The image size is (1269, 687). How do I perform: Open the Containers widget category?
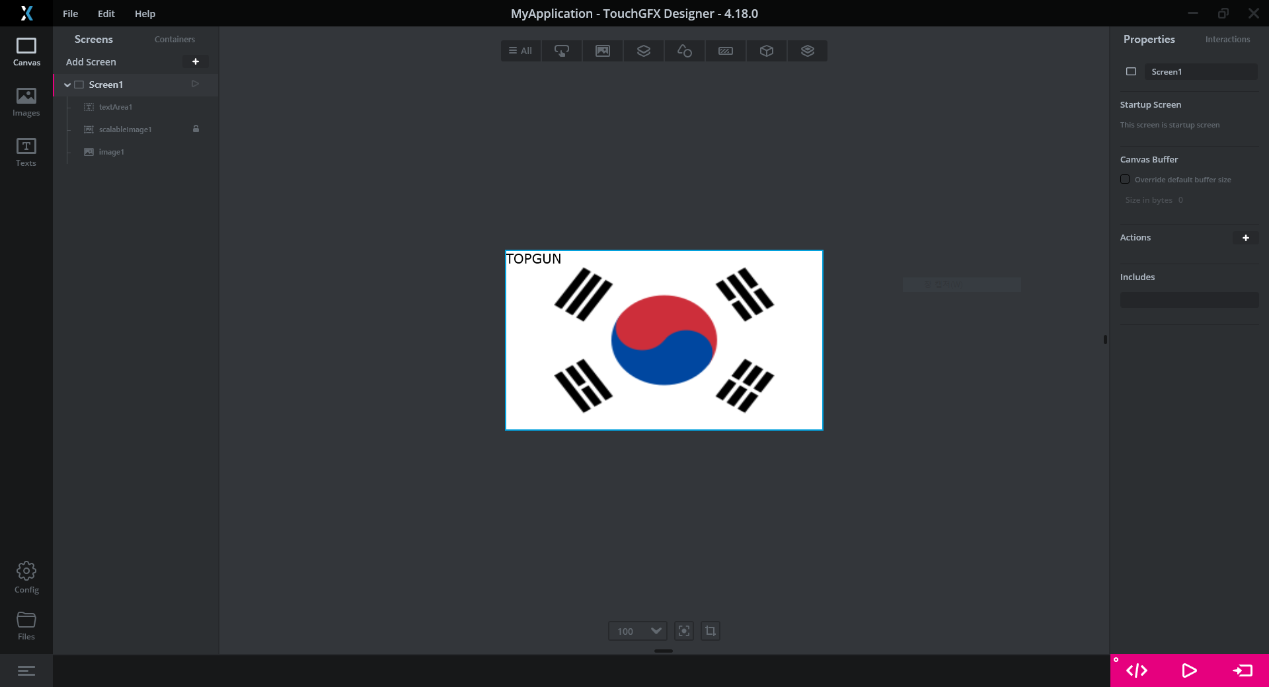click(644, 51)
